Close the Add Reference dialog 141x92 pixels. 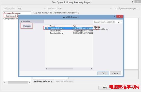120,16
